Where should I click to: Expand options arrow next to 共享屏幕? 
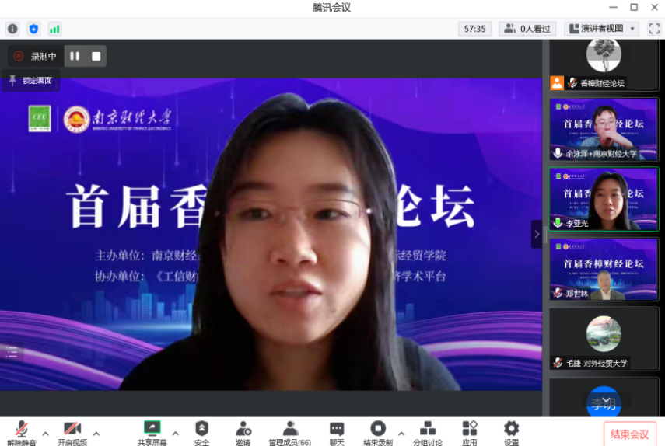[x=175, y=433]
